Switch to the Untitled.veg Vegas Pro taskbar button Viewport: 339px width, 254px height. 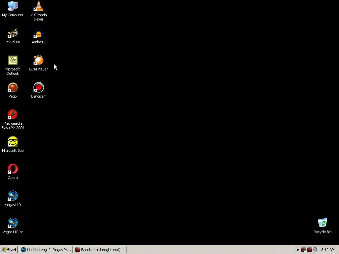pos(46,250)
